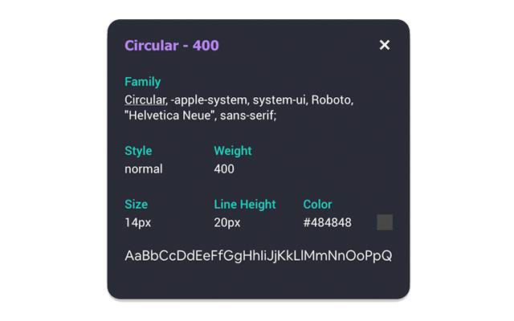Click the Weight label
The height and width of the screenshot is (321, 514).
(233, 151)
